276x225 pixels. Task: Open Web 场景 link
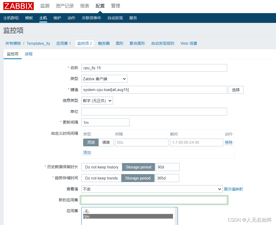[189, 43]
